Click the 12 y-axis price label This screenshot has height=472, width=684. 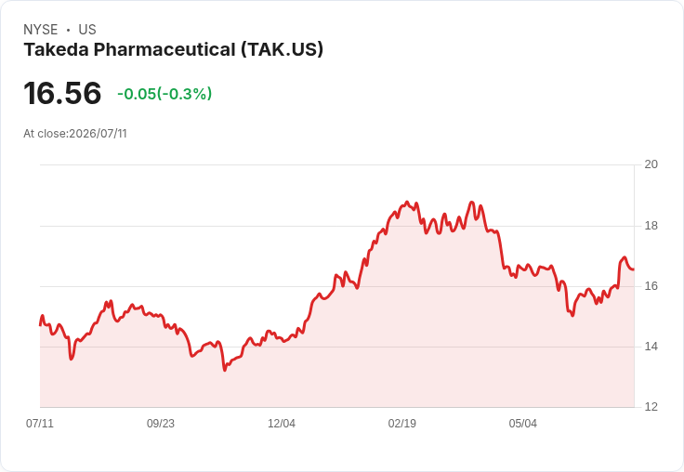coord(651,407)
